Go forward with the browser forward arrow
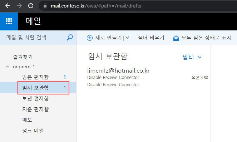The height and width of the screenshot is (142, 237). pyautogui.click(x=19, y=6)
